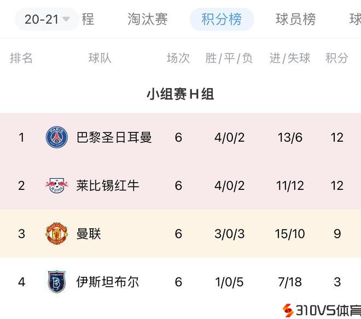This screenshot has height=319, width=361.
Task: Click the 小组赛 H 组 group heading
Action: tap(180, 94)
